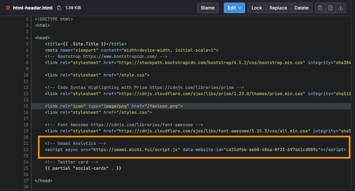Copy the file path next to html-header.html

59,8
